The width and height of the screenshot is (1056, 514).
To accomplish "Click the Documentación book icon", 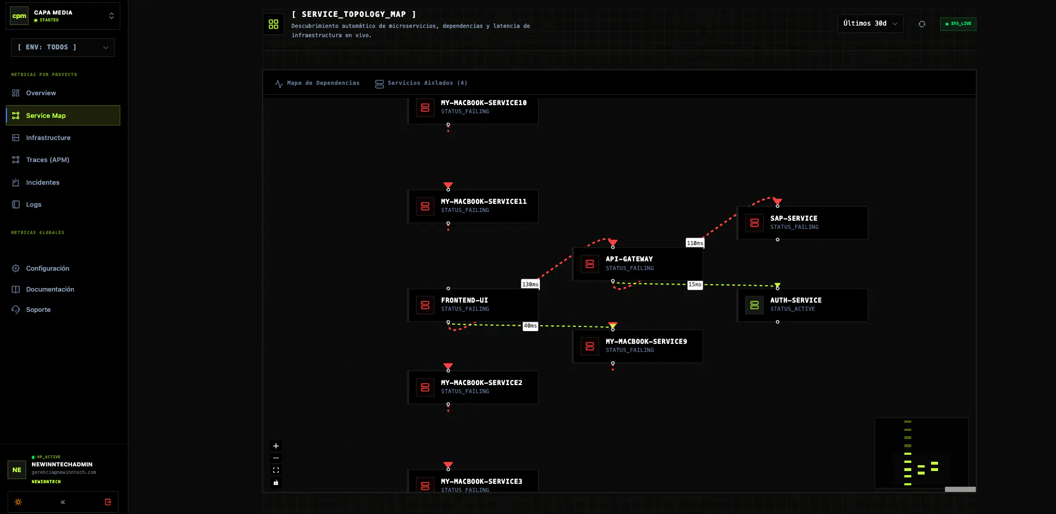I will click(16, 289).
